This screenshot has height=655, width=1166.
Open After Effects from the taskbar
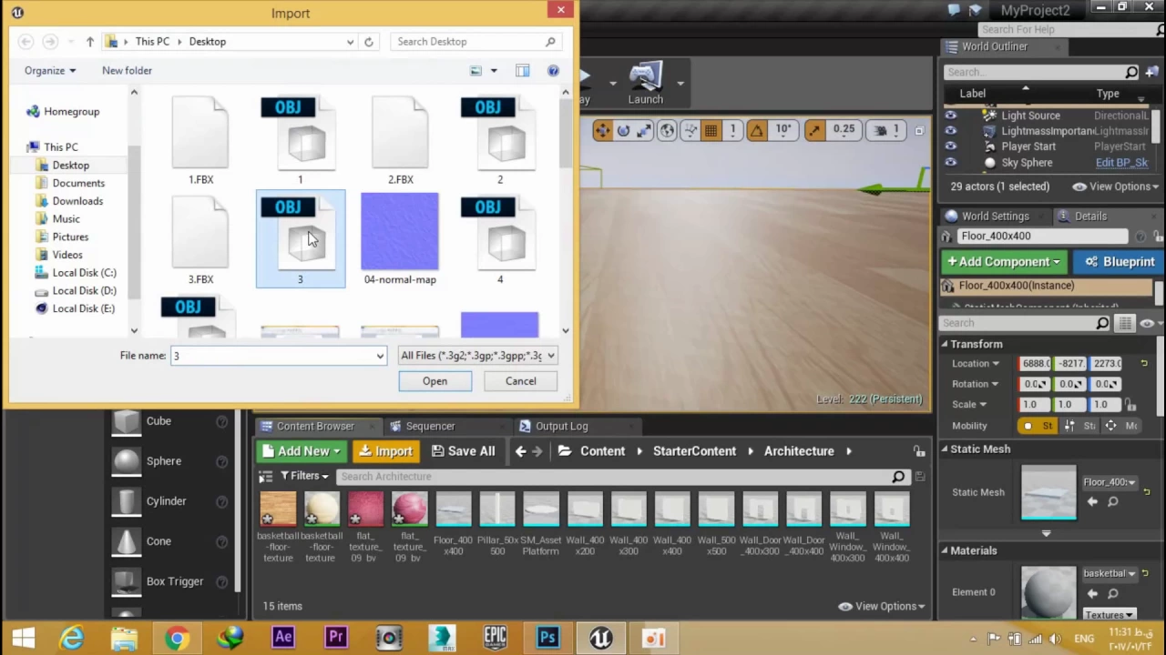(282, 638)
